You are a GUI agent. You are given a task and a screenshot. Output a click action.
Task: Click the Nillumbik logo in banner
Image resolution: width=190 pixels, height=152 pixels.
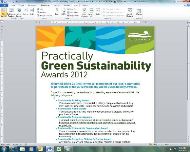point(140,36)
